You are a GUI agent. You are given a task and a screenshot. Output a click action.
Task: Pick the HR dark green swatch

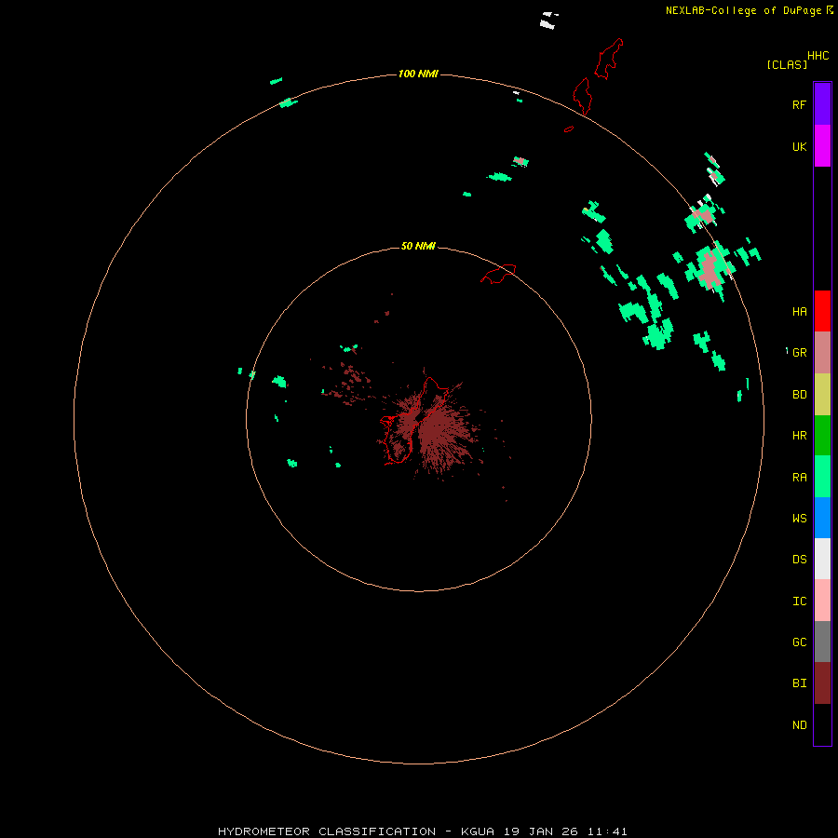pyautogui.click(x=822, y=435)
